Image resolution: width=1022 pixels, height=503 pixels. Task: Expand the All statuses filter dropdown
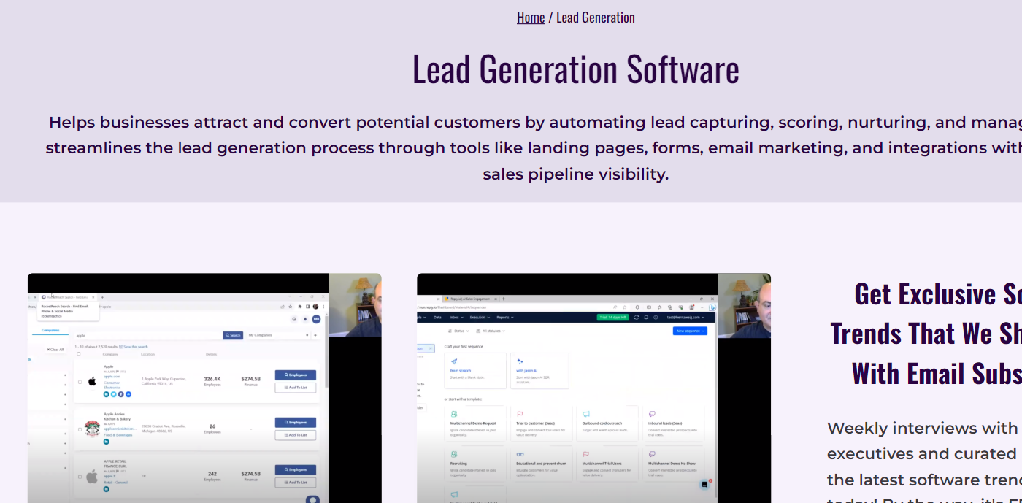[492, 331]
